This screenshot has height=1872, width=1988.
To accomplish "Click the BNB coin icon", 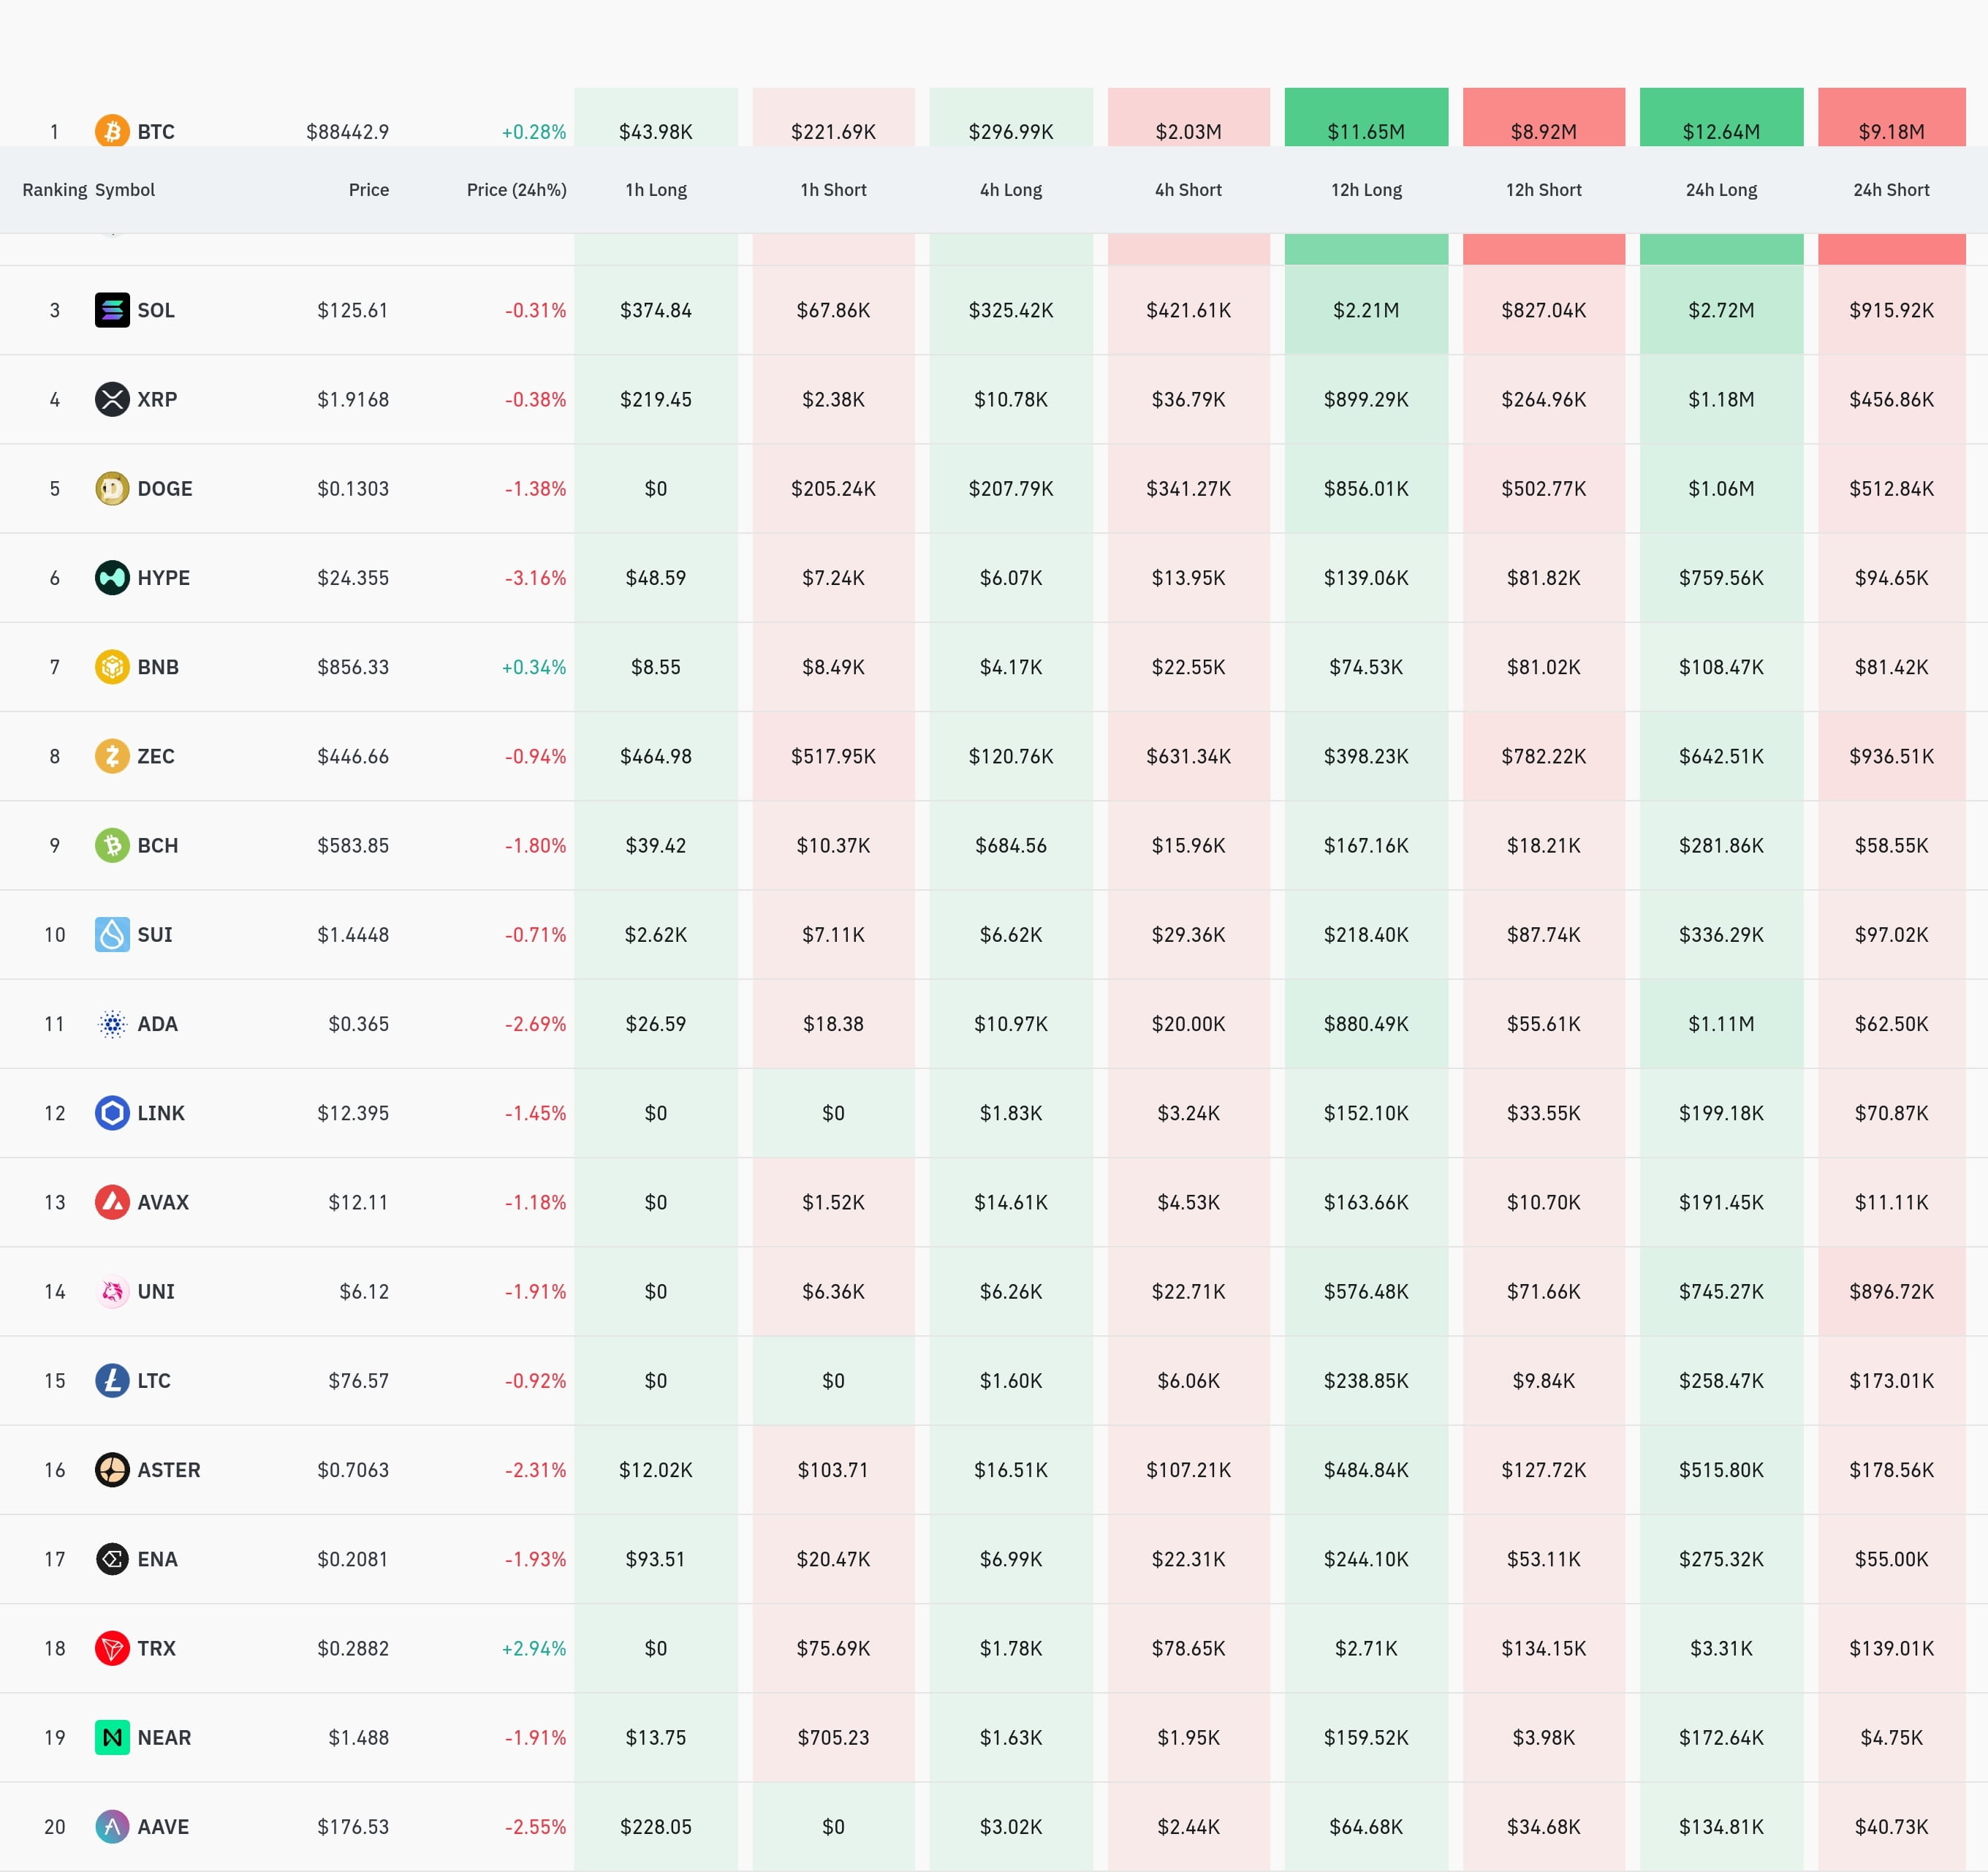I will click(x=112, y=666).
